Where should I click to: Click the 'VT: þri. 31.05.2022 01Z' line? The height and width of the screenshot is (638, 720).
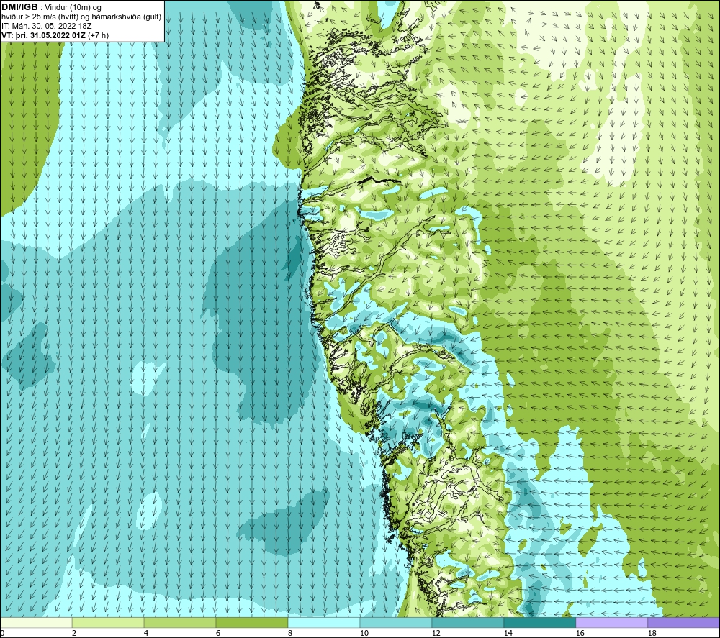tap(55, 35)
